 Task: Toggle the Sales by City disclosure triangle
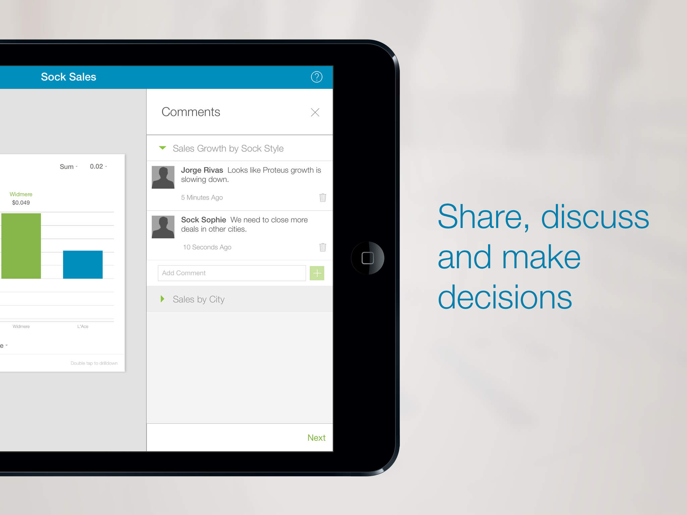click(x=163, y=299)
